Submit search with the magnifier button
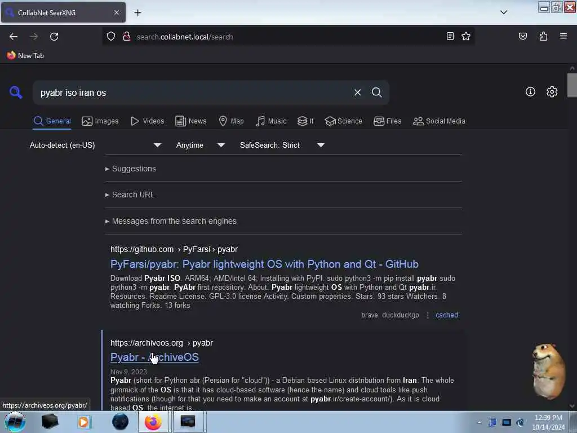 pyautogui.click(x=376, y=92)
